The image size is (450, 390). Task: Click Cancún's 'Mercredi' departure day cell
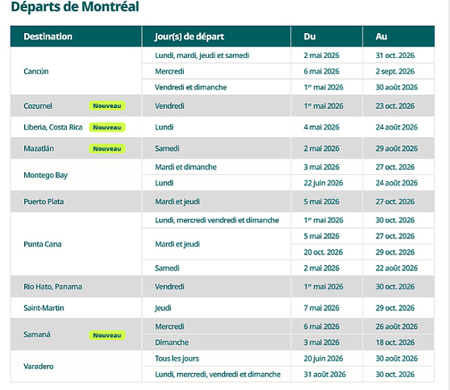point(169,71)
